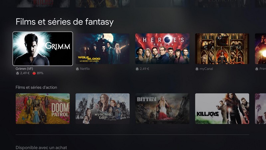
Task: Open the Films et séries de fantasy heading
Action: 65,22
